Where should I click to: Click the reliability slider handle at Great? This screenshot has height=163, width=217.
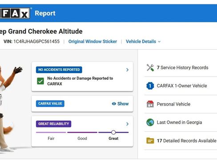tap(113, 132)
